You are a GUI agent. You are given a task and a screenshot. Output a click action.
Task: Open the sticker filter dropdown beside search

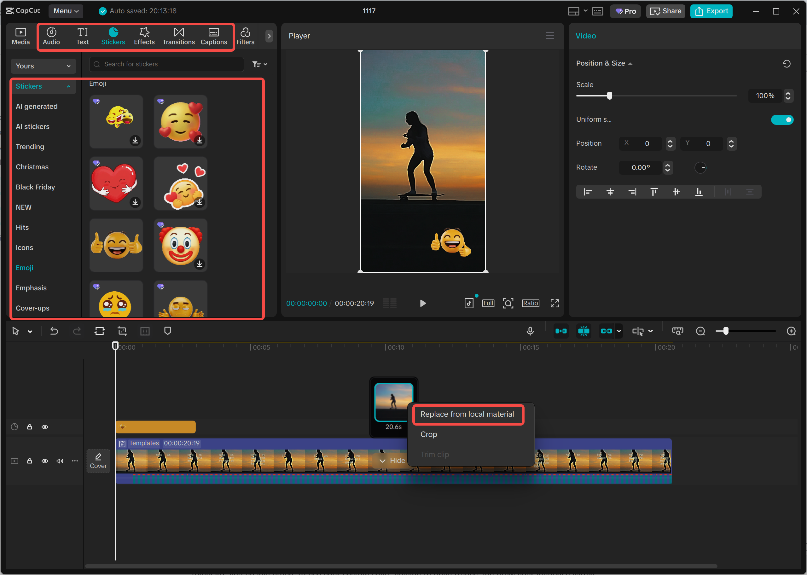tap(259, 64)
